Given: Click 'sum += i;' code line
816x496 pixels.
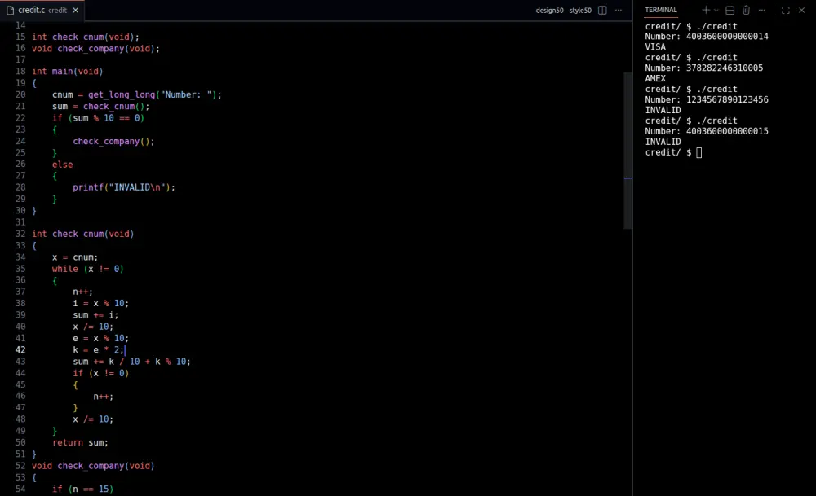Looking at the screenshot, I should (x=95, y=314).
